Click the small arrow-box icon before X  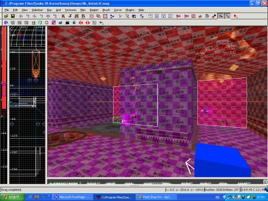coord(150,16)
